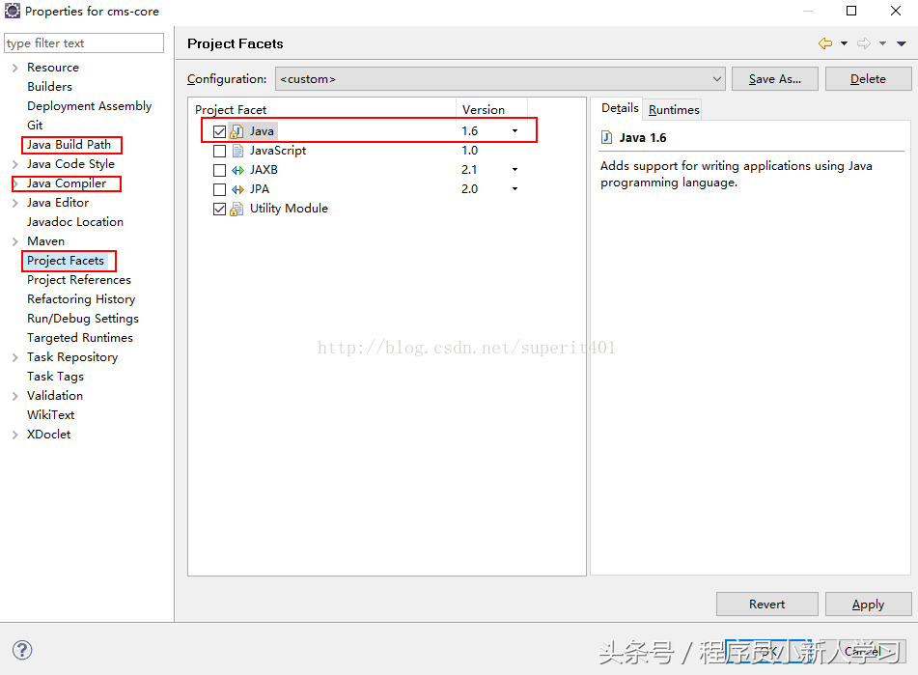Screen dimensions: 918x675
Task: Expand the XDoclet tree node
Action: [x=15, y=435]
